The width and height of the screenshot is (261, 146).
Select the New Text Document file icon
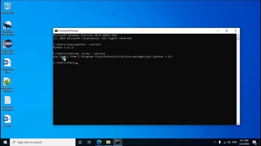(x=8, y=103)
